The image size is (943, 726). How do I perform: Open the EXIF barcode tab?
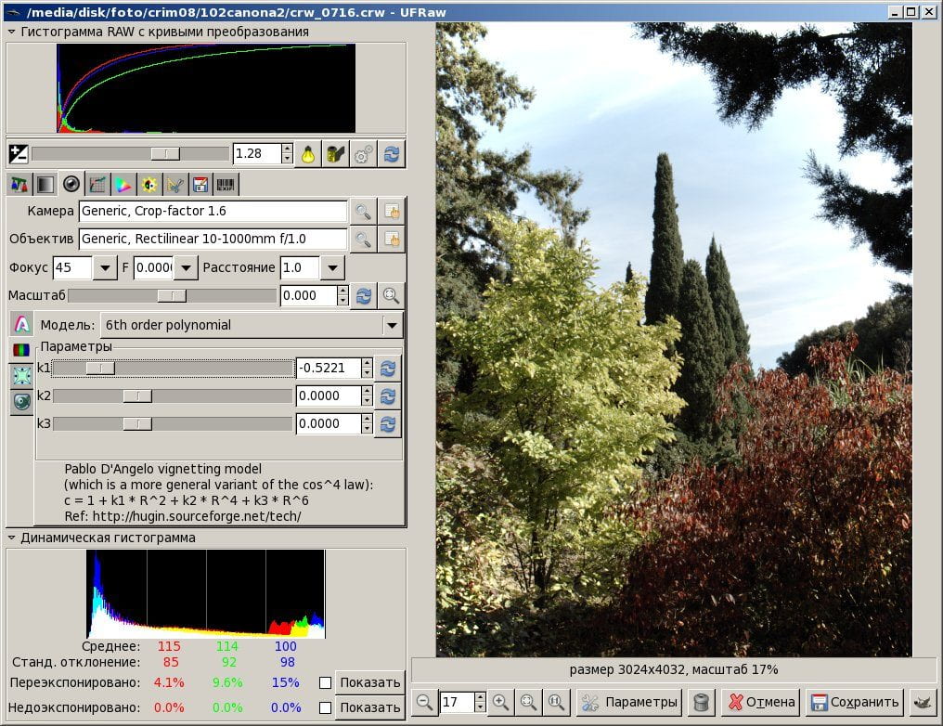226,185
